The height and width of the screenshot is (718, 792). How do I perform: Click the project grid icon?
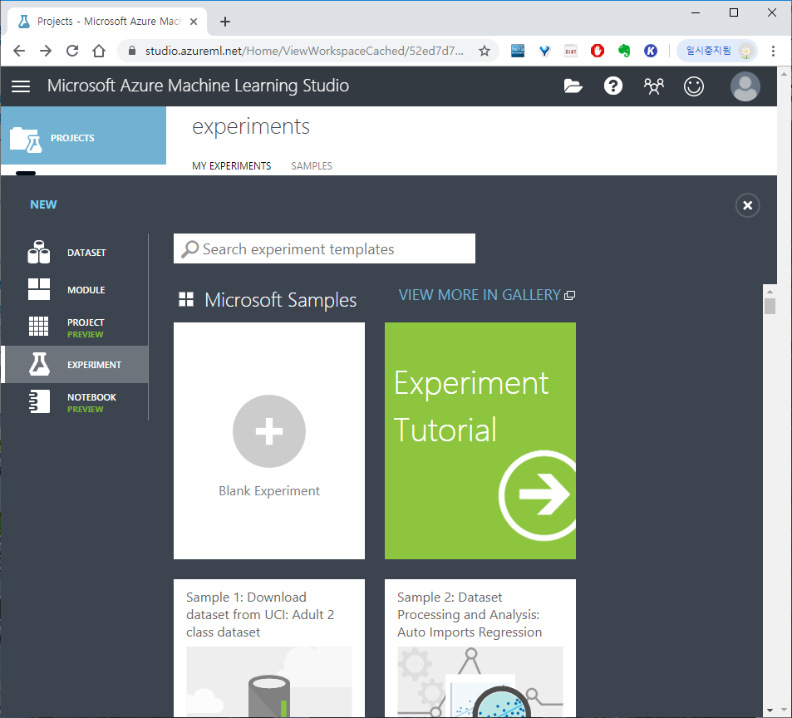click(x=39, y=327)
